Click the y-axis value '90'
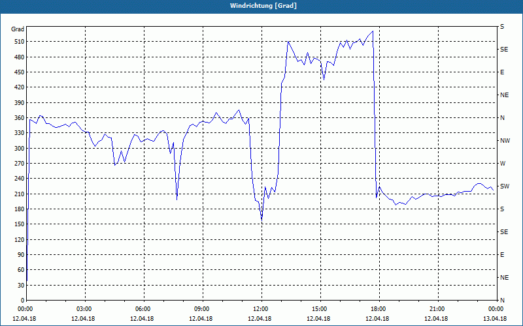523x326 pixels. (x=21, y=255)
